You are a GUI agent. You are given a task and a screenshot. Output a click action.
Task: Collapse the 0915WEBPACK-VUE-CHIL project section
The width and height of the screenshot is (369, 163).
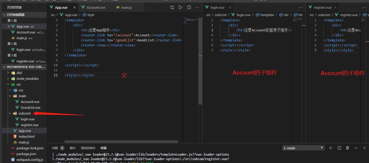24,67
